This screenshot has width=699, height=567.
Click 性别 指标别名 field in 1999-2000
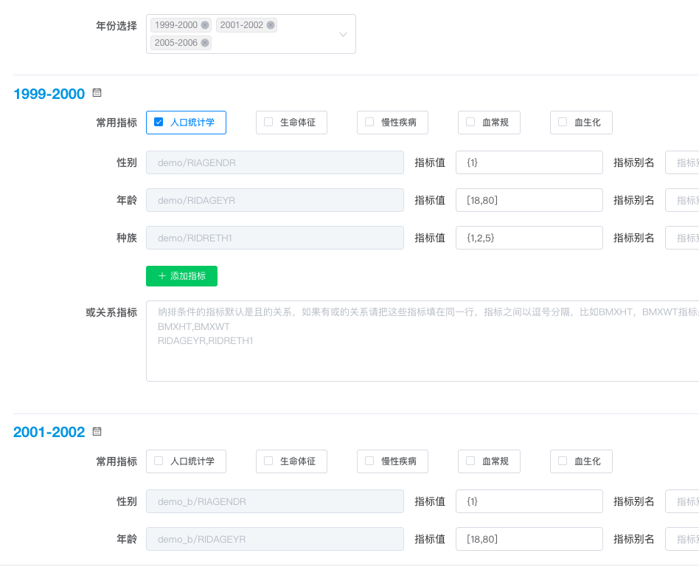click(x=682, y=162)
